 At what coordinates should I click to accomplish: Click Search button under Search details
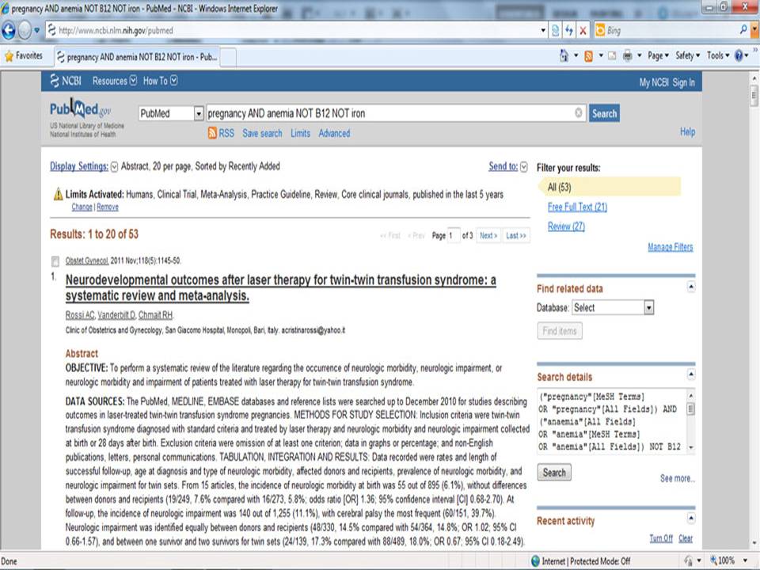[554, 472]
